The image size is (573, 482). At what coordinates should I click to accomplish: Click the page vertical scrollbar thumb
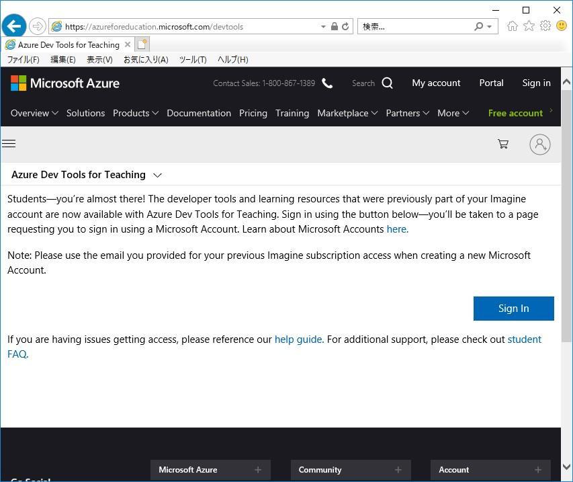(x=566, y=216)
